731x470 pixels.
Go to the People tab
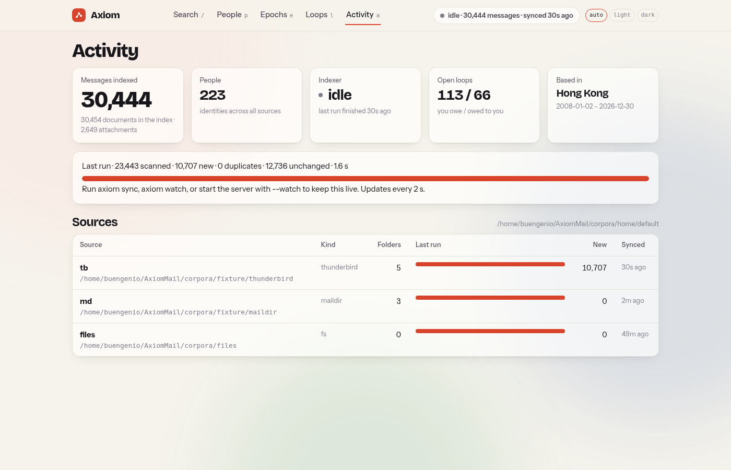point(232,15)
